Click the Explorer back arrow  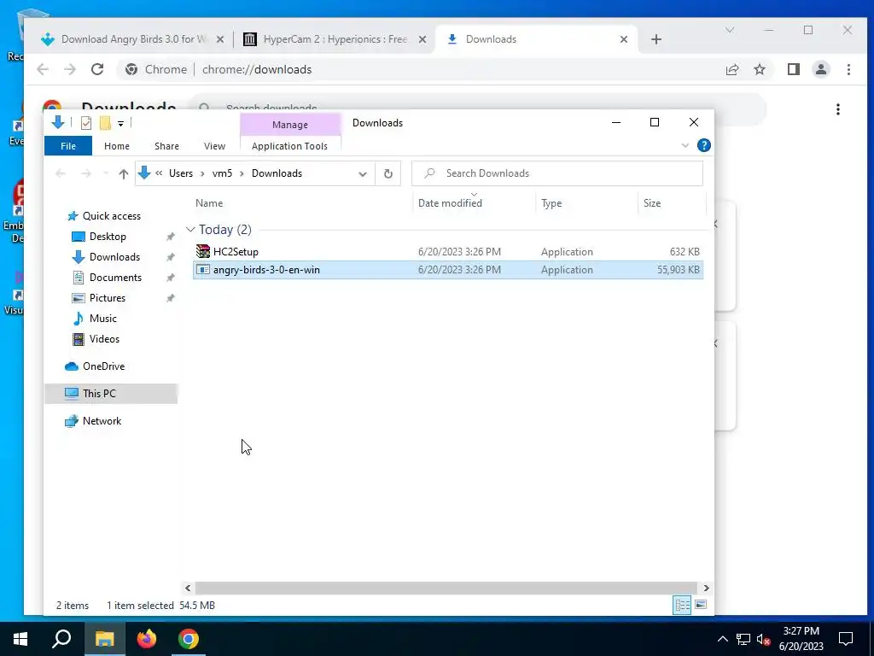(61, 173)
